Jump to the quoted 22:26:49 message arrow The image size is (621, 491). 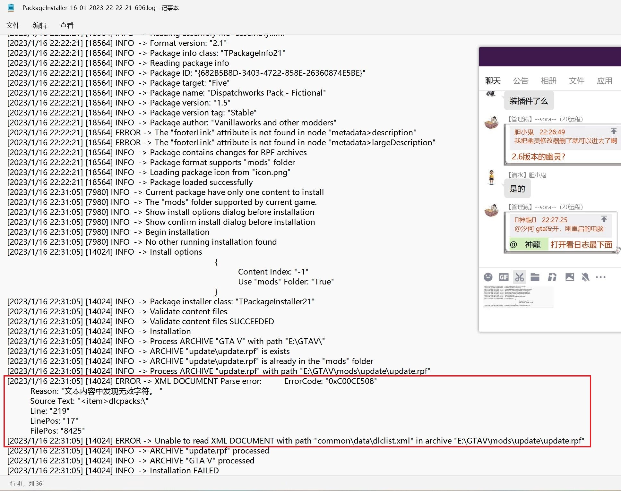click(x=613, y=131)
